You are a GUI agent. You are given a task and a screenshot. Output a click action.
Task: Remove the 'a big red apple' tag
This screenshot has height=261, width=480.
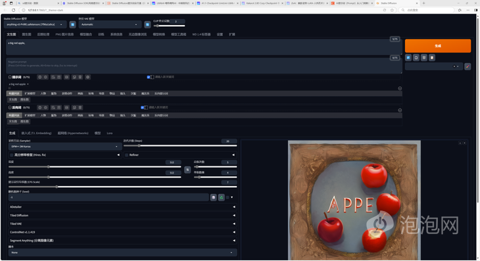point(28,84)
